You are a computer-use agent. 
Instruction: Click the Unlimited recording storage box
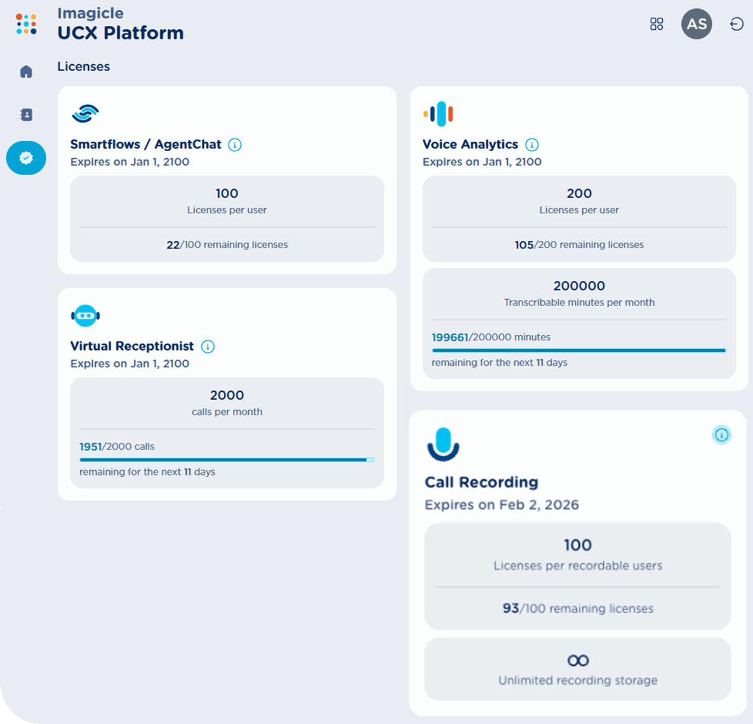click(577, 669)
